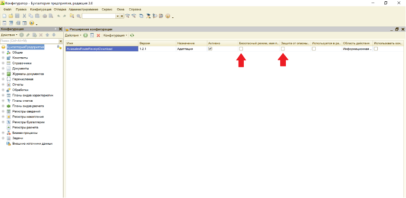Clear the toolbar search box with X
This screenshot has height=198, width=406.
[x=122, y=16]
